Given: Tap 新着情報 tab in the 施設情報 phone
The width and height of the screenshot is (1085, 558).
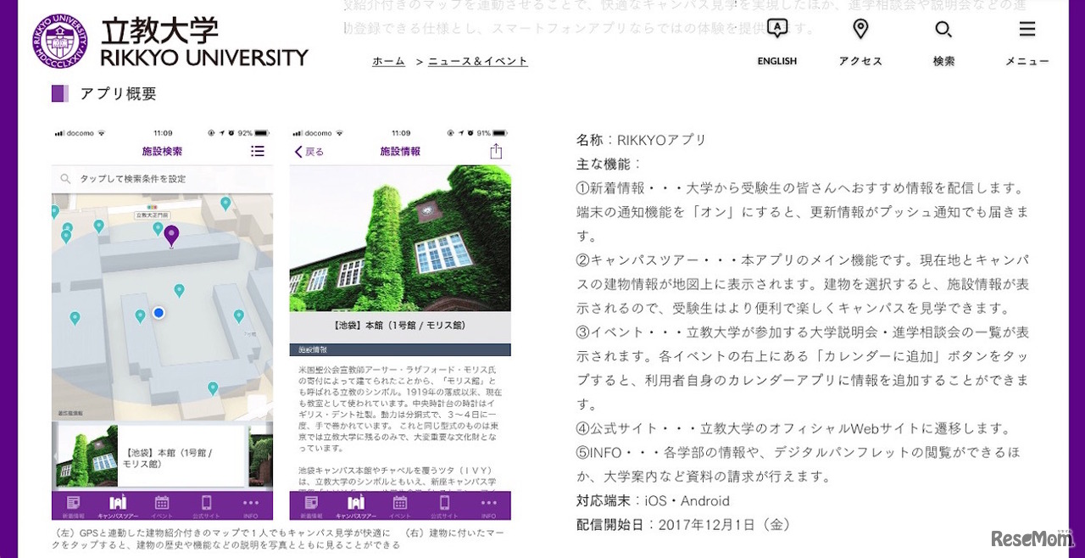Looking at the screenshot, I should pyautogui.click(x=312, y=506).
